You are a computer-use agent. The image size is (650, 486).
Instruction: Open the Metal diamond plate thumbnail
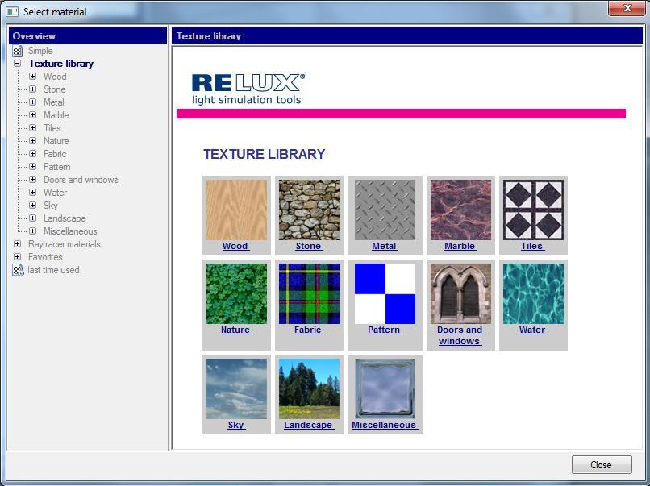point(385,210)
